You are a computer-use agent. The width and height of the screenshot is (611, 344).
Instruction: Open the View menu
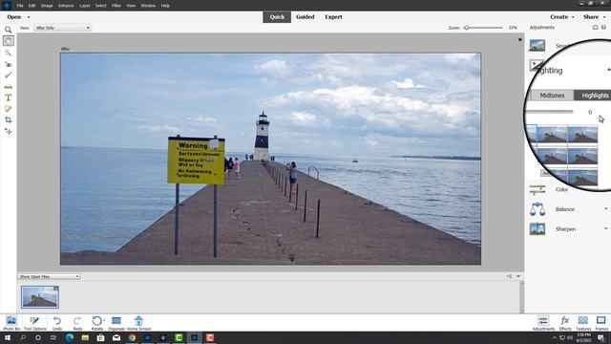click(x=131, y=6)
